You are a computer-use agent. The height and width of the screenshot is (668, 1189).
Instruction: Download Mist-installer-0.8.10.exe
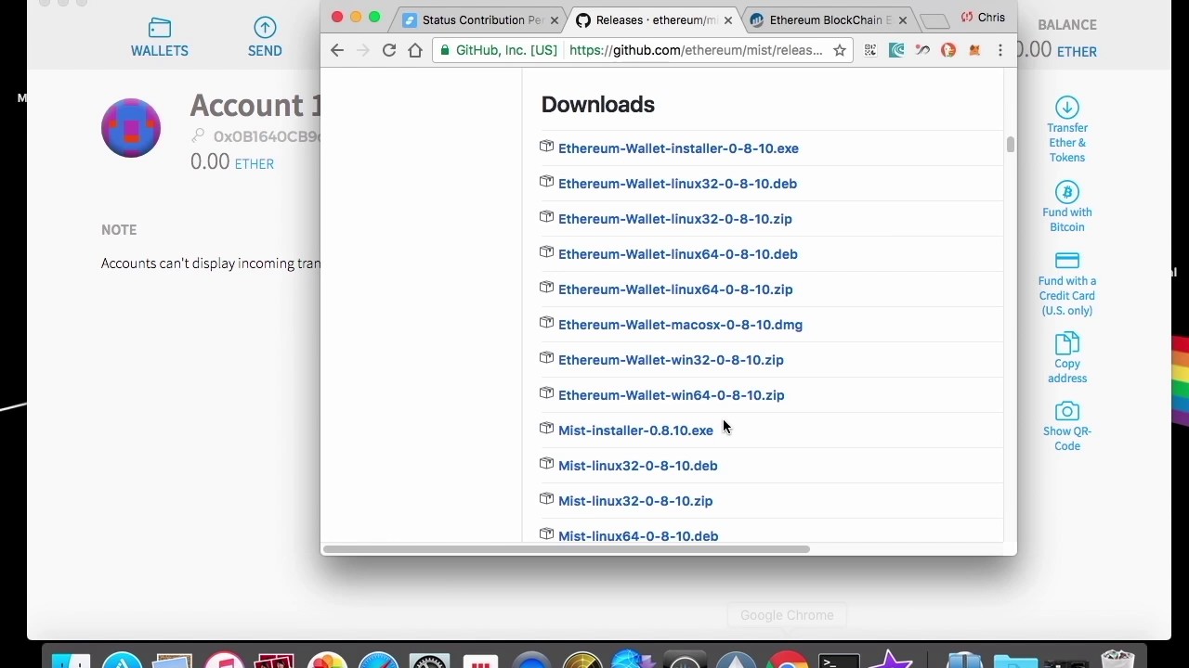pyautogui.click(x=635, y=430)
